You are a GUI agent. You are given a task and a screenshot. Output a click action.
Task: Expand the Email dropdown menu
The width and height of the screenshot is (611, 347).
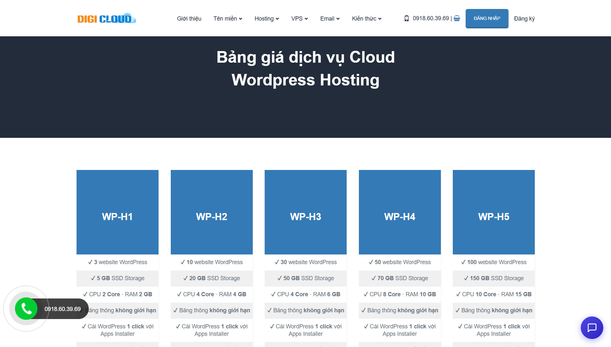coord(330,19)
